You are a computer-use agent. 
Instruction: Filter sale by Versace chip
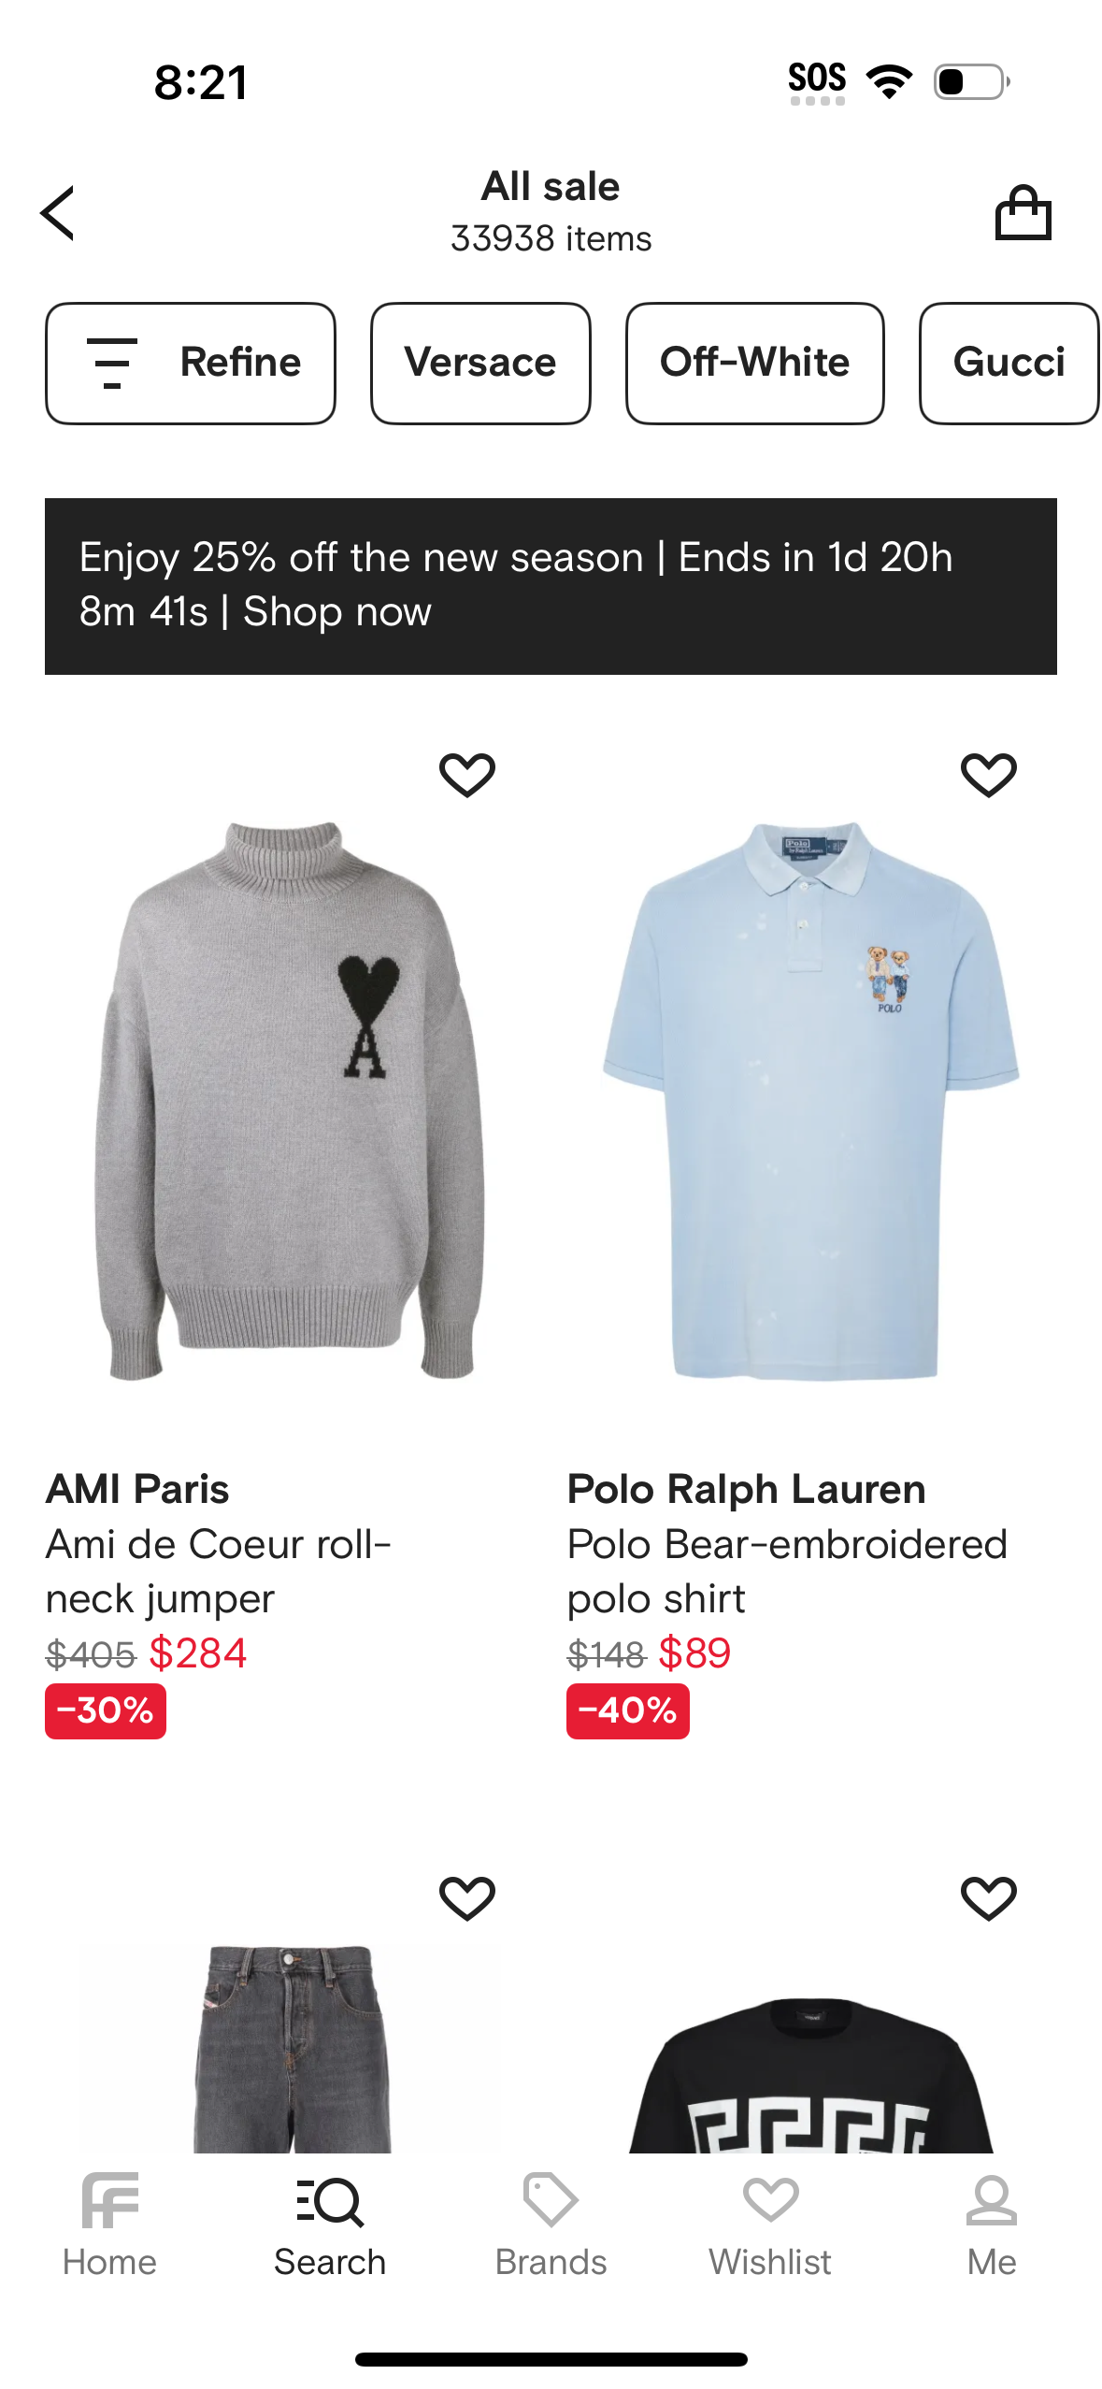click(480, 363)
